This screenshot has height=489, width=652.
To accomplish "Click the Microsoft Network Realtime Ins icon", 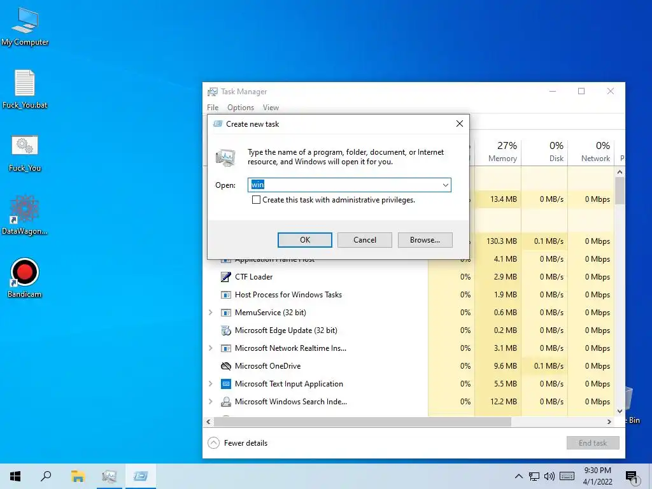I will (226, 348).
